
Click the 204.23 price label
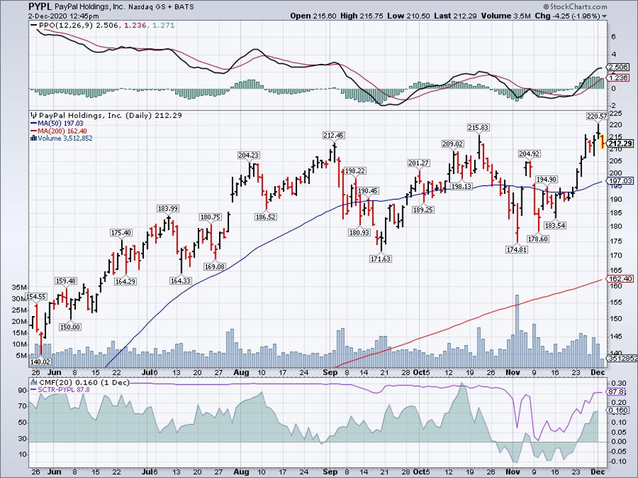point(248,155)
